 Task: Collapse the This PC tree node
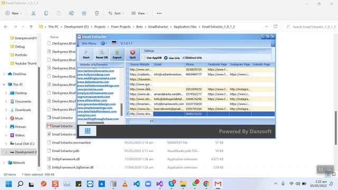pos(4,84)
